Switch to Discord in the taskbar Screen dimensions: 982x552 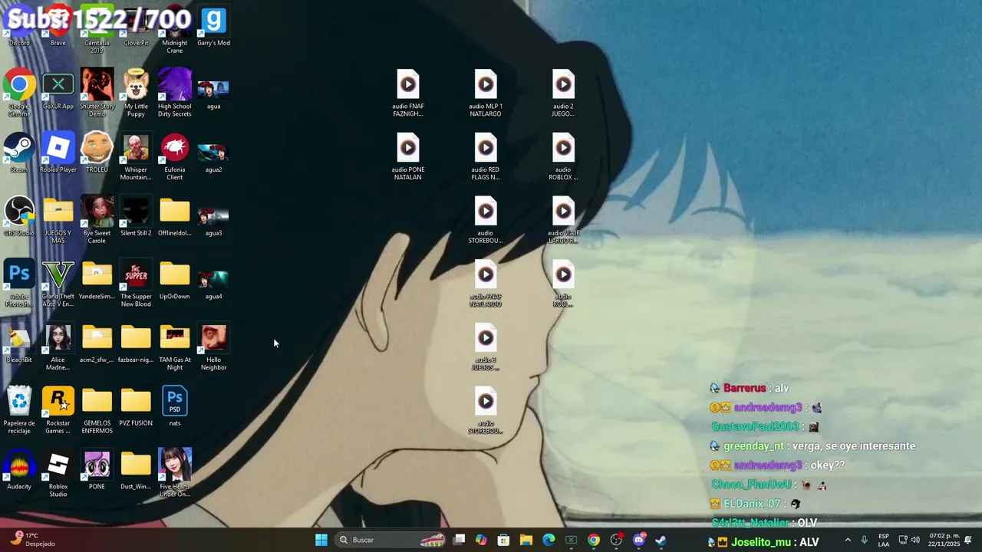tap(638, 540)
